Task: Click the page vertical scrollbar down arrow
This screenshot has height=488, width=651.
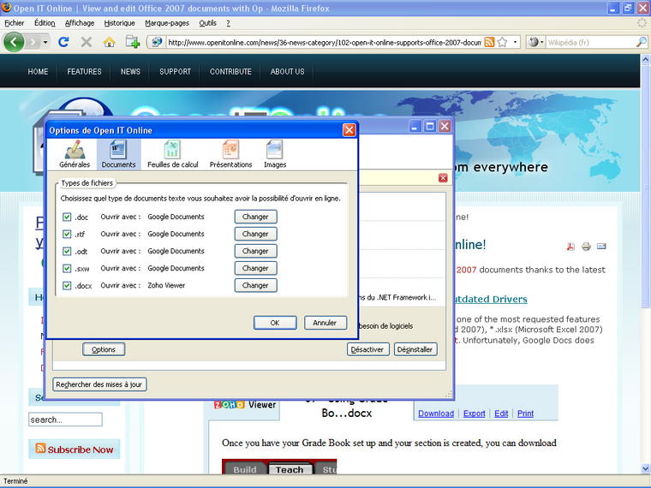Action: pyautogui.click(x=645, y=468)
